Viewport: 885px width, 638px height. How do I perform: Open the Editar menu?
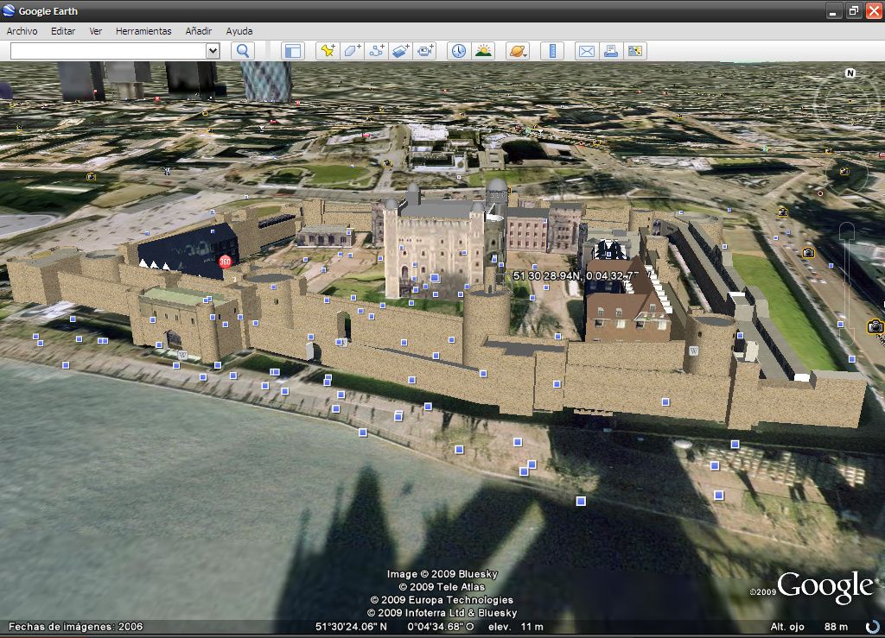pos(63,31)
